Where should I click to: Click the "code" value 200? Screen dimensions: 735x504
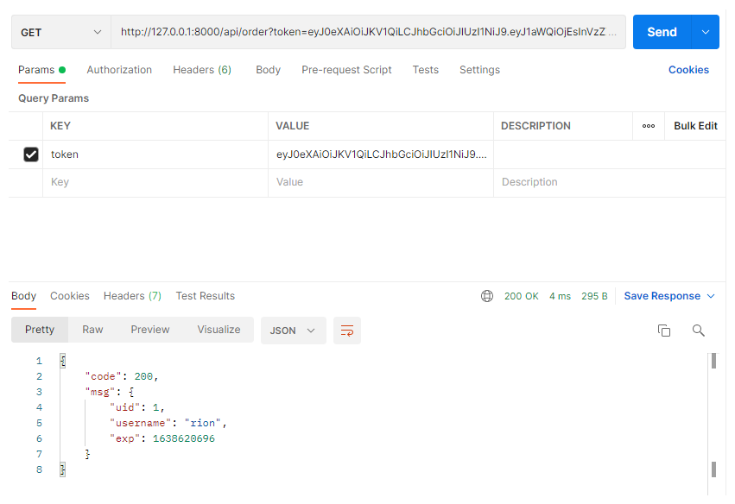tap(143, 376)
